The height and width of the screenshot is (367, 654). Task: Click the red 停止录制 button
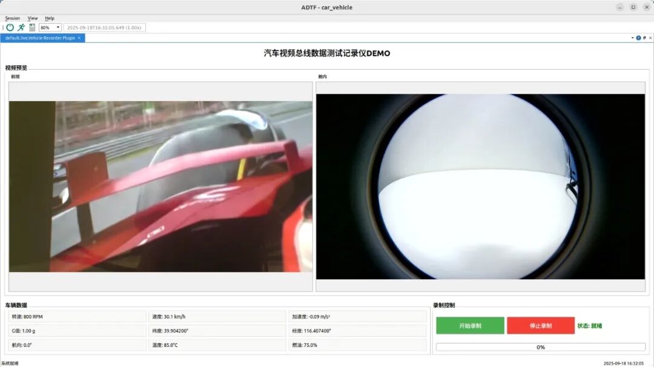(x=541, y=326)
